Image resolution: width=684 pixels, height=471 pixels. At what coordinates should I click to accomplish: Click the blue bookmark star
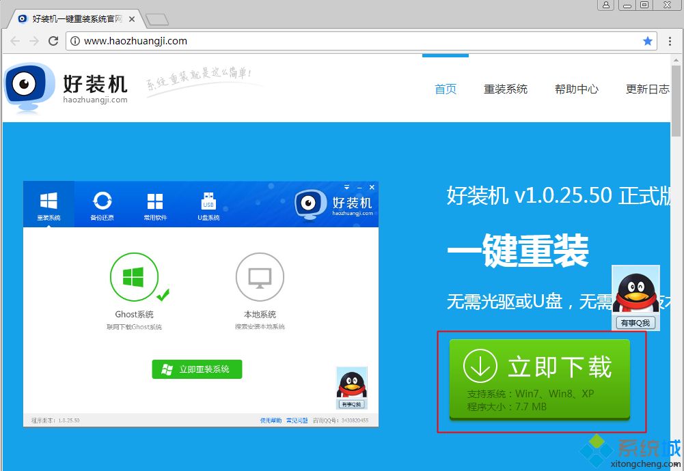pos(647,41)
